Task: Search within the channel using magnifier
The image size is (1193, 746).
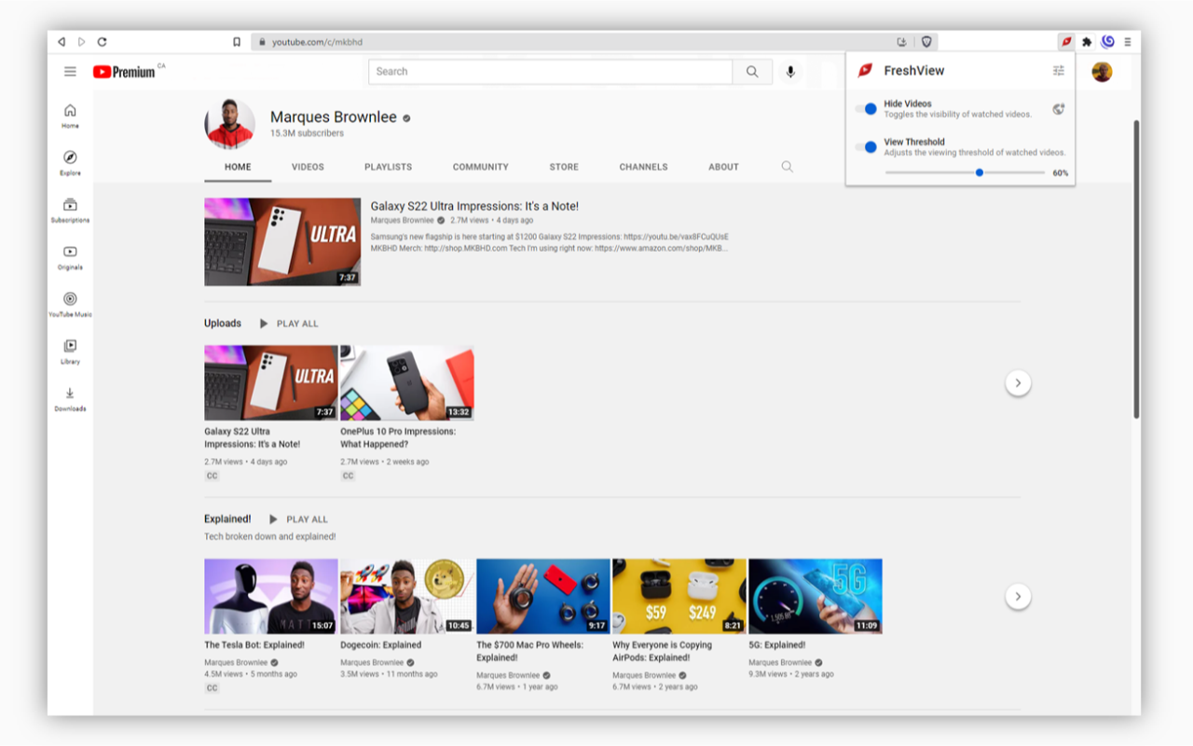Action: pyautogui.click(x=788, y=167)
